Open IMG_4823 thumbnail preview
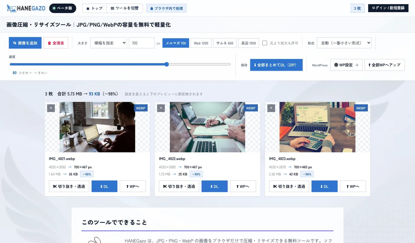Image resolution: width=415 pixels, height=243 pixels. click(317, 127)
